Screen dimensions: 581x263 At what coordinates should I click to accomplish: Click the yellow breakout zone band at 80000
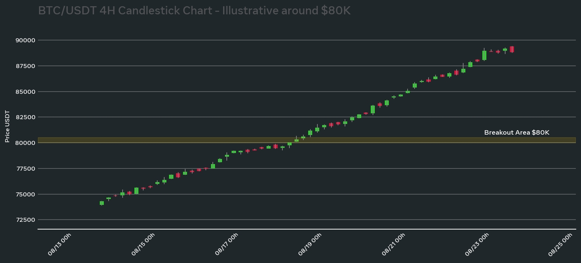coord(307,140)
